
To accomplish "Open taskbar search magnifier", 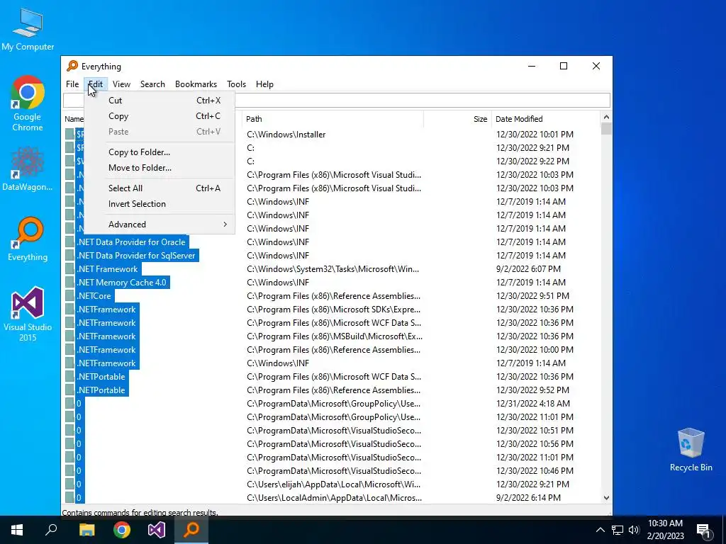I will pos(51,530).
